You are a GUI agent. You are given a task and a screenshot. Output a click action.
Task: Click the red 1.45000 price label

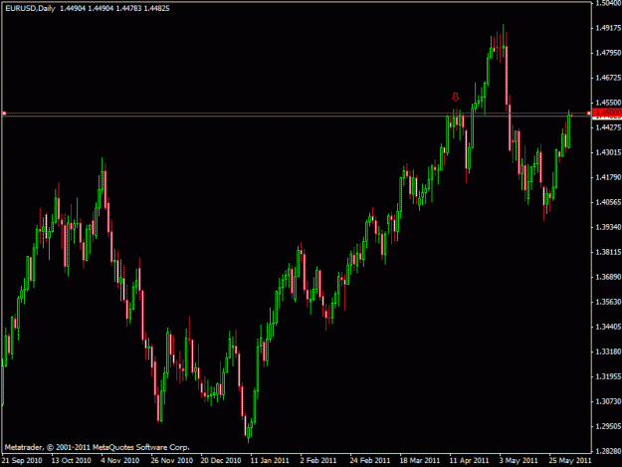coord(607,114)
